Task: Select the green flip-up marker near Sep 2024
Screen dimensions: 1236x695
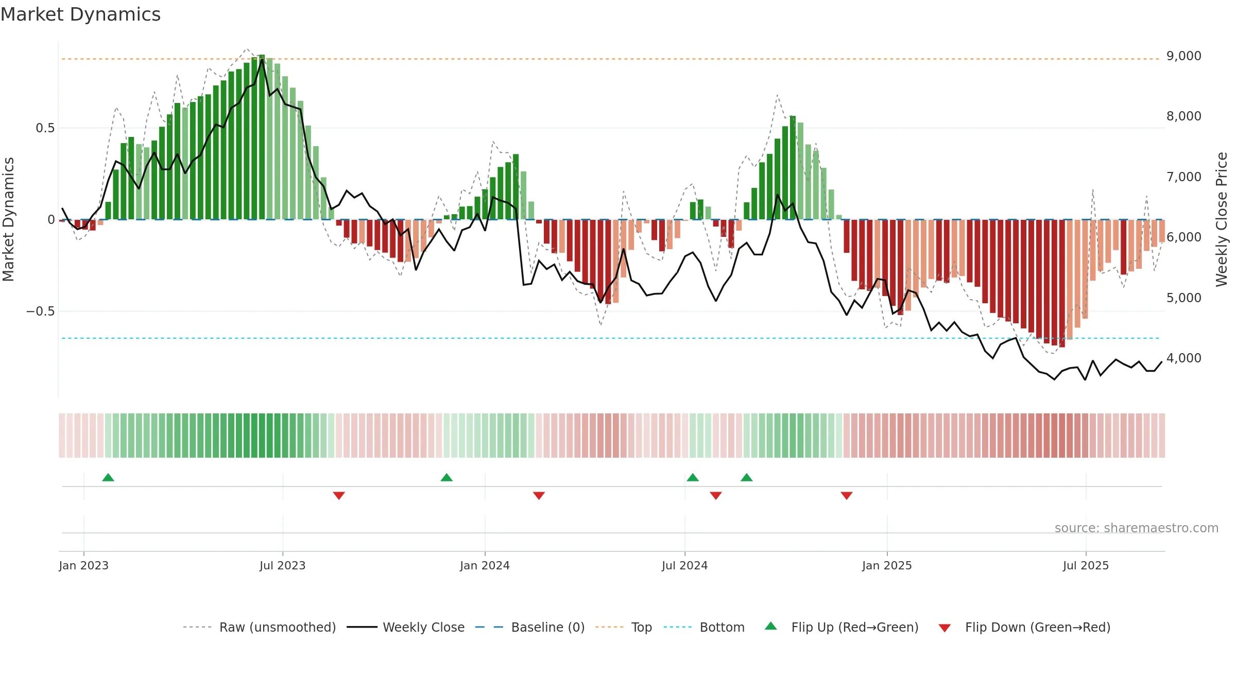Action: pyautogui.click(x=747, y=478)
